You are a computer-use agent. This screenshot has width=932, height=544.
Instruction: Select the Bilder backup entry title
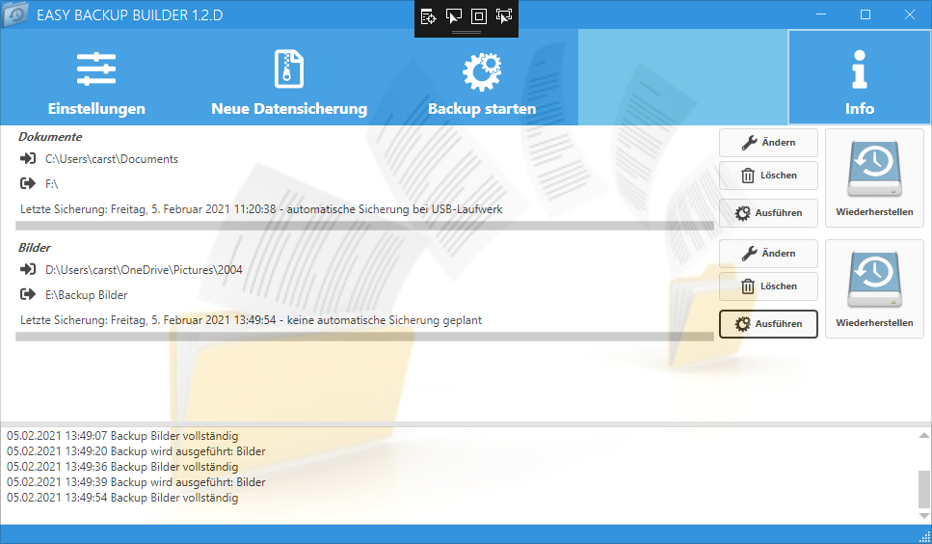click(x=35, y=248)
